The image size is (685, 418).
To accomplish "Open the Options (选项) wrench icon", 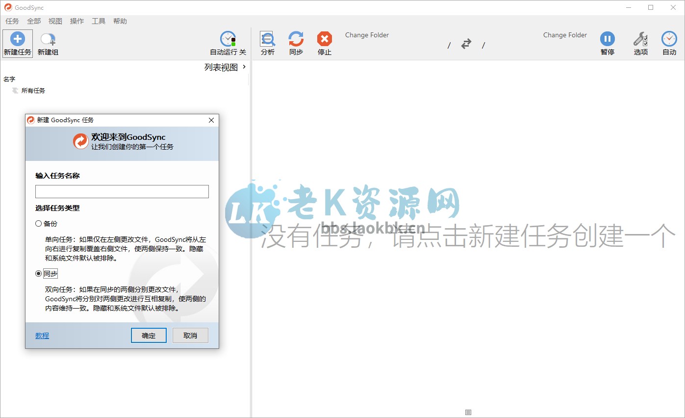I will pyautogui.click(x=640, y=39).
